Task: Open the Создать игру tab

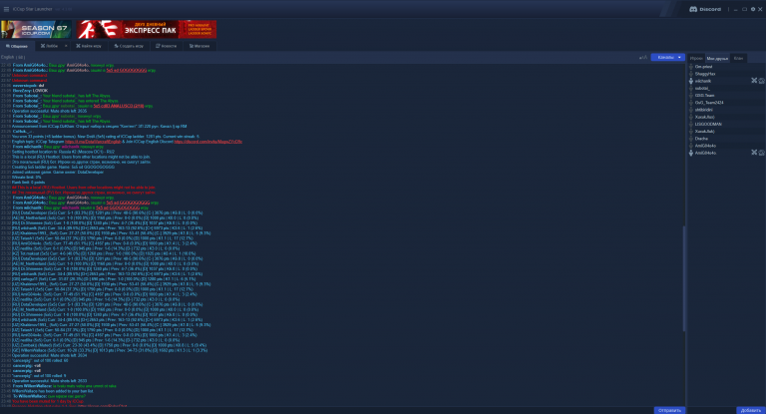Action: tap(129, 46)
